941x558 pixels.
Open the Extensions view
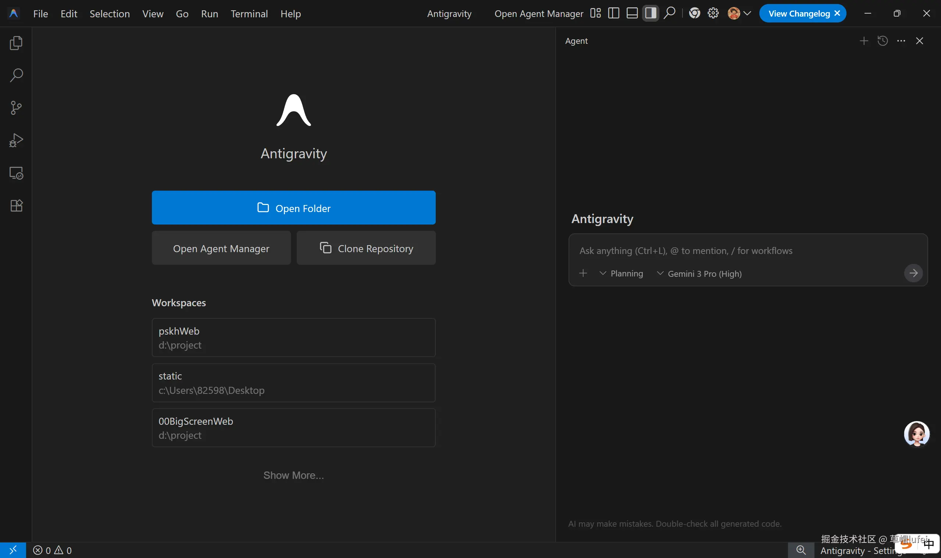coord(16,205)
